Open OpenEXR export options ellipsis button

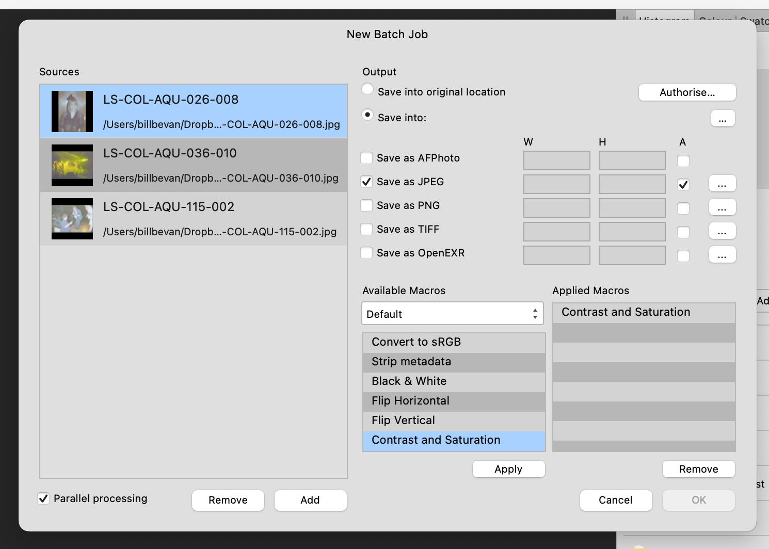pos(722,255)
